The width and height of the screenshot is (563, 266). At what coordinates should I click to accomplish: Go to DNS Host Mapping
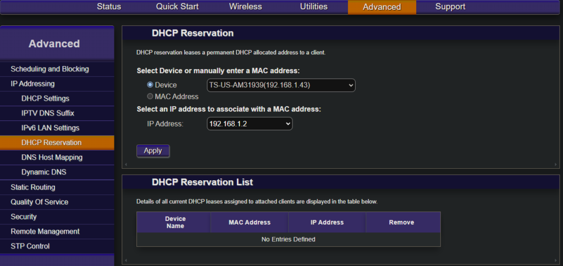(52, 158)
